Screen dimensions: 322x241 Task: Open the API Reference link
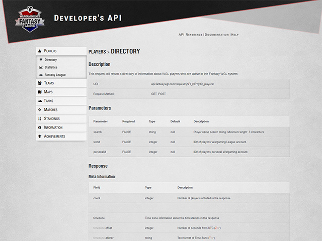point(191,35)
